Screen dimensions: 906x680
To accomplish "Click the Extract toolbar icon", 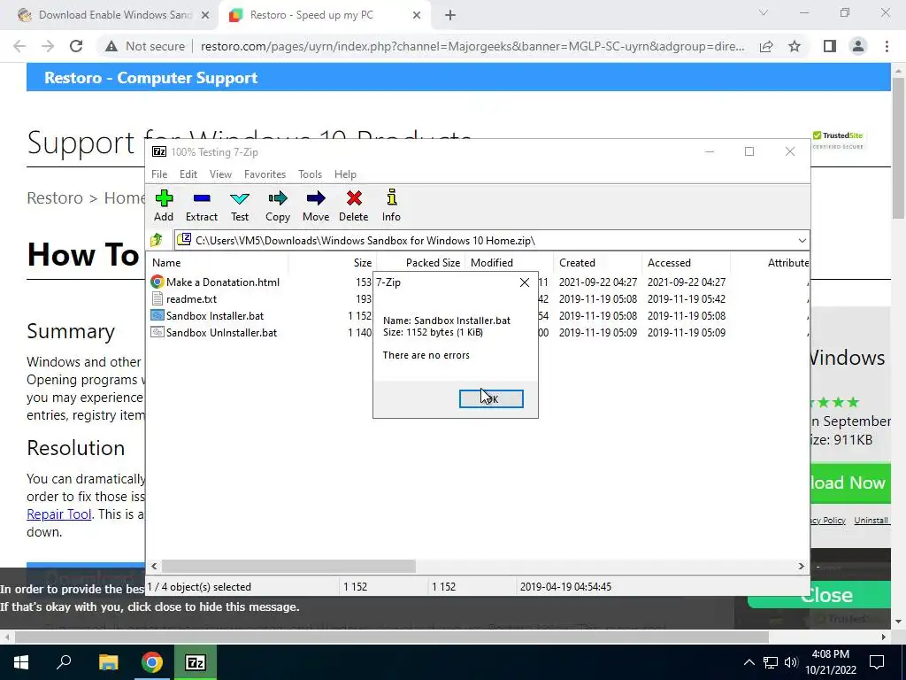I will pyautogui.click(x=202, y=205).
